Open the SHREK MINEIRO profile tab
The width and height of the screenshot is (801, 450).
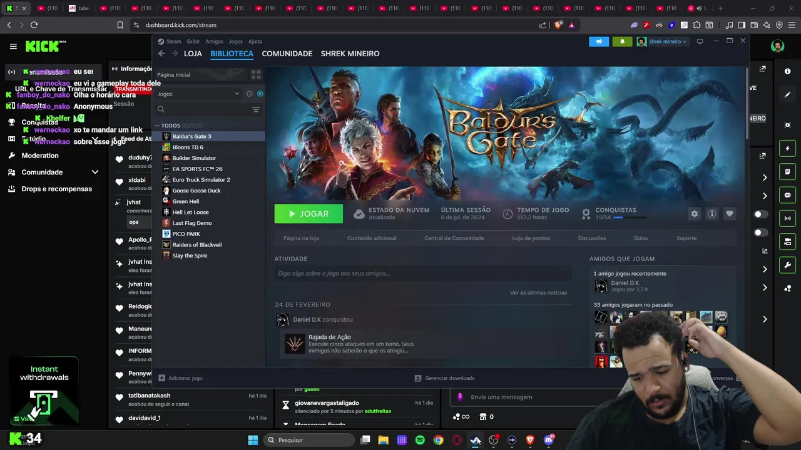350,54
